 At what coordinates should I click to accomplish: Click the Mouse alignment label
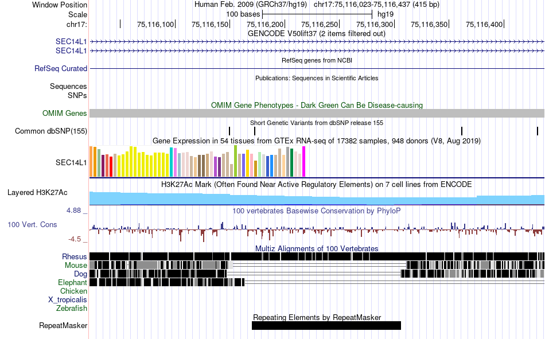(76, 265)
